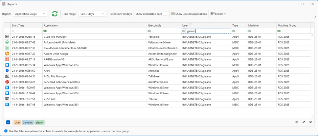Click filter operator icon under the Application column
318x136 pixels.
click(x=45, y=31)
